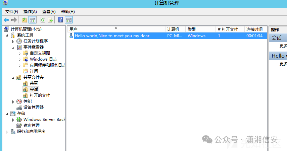
Task: Select 设备管理器 in the tree
Action: pyautogui.click(x=33, y=107)
